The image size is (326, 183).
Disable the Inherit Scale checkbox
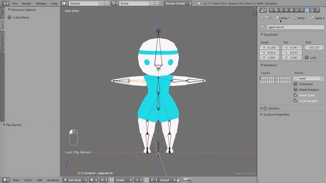point(295,95)
